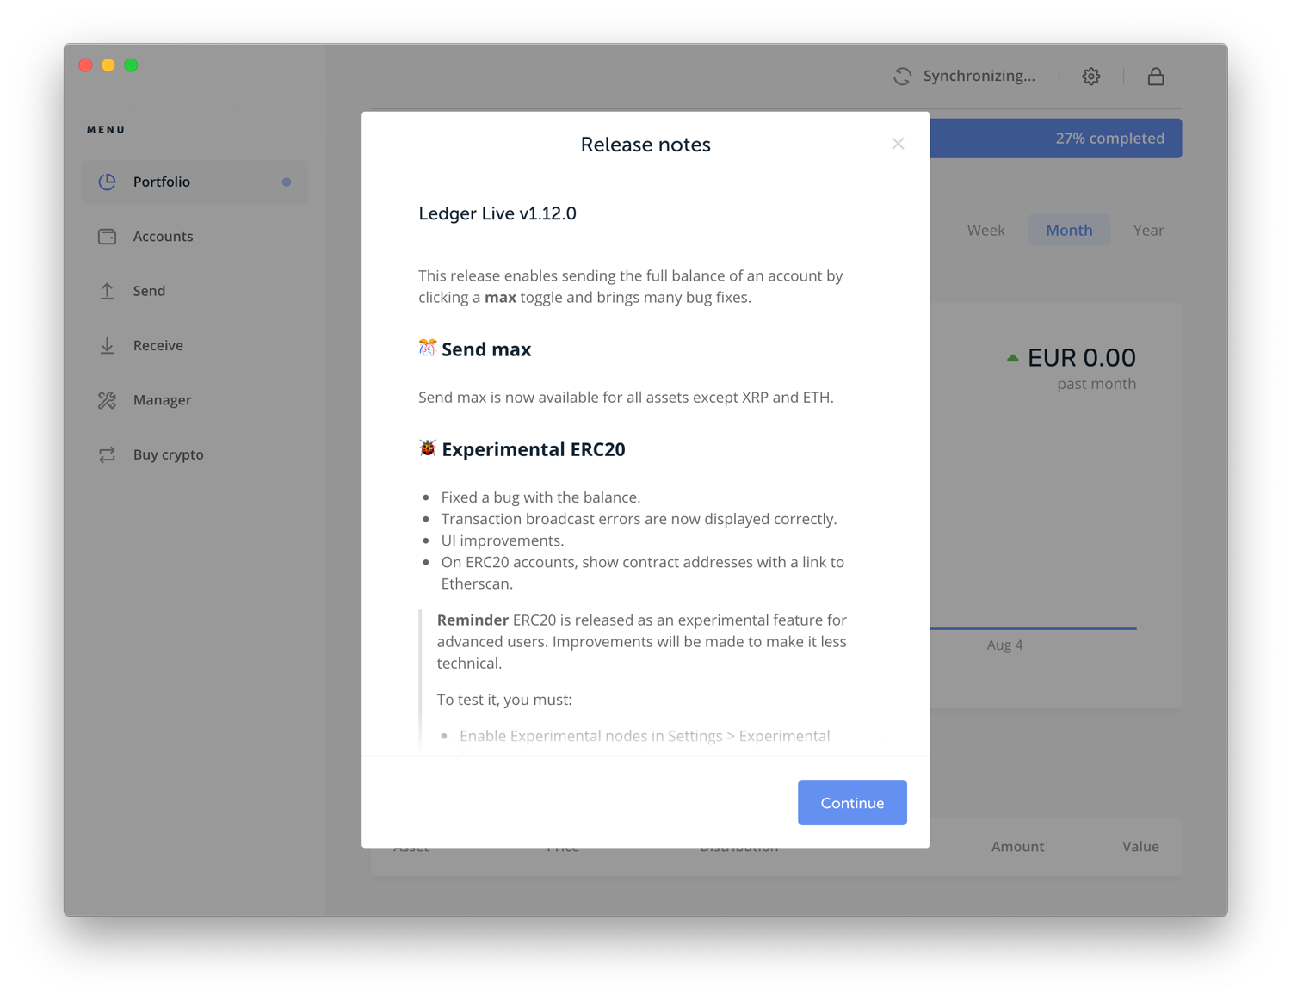Screen dimensions: 1291x1000
Task: Click the Portfolio pie chart icon
Action: (107, 182)
